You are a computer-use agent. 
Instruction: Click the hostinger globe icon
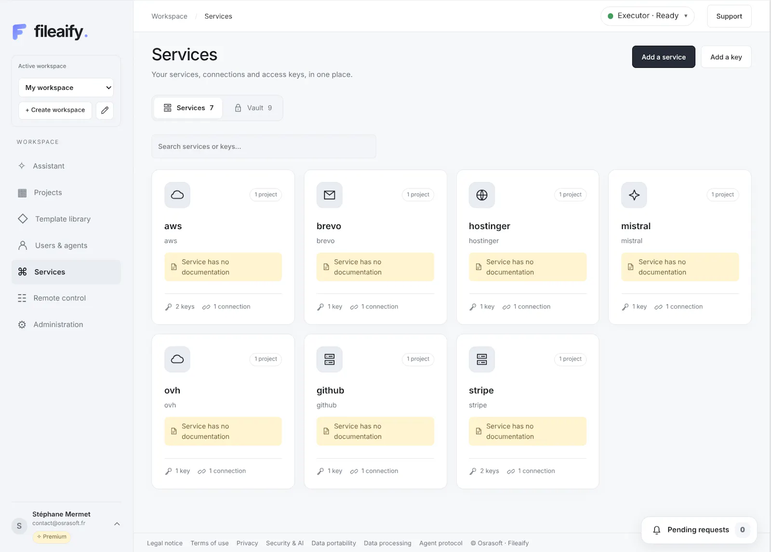pyautogui.click(x=482, y=195)
